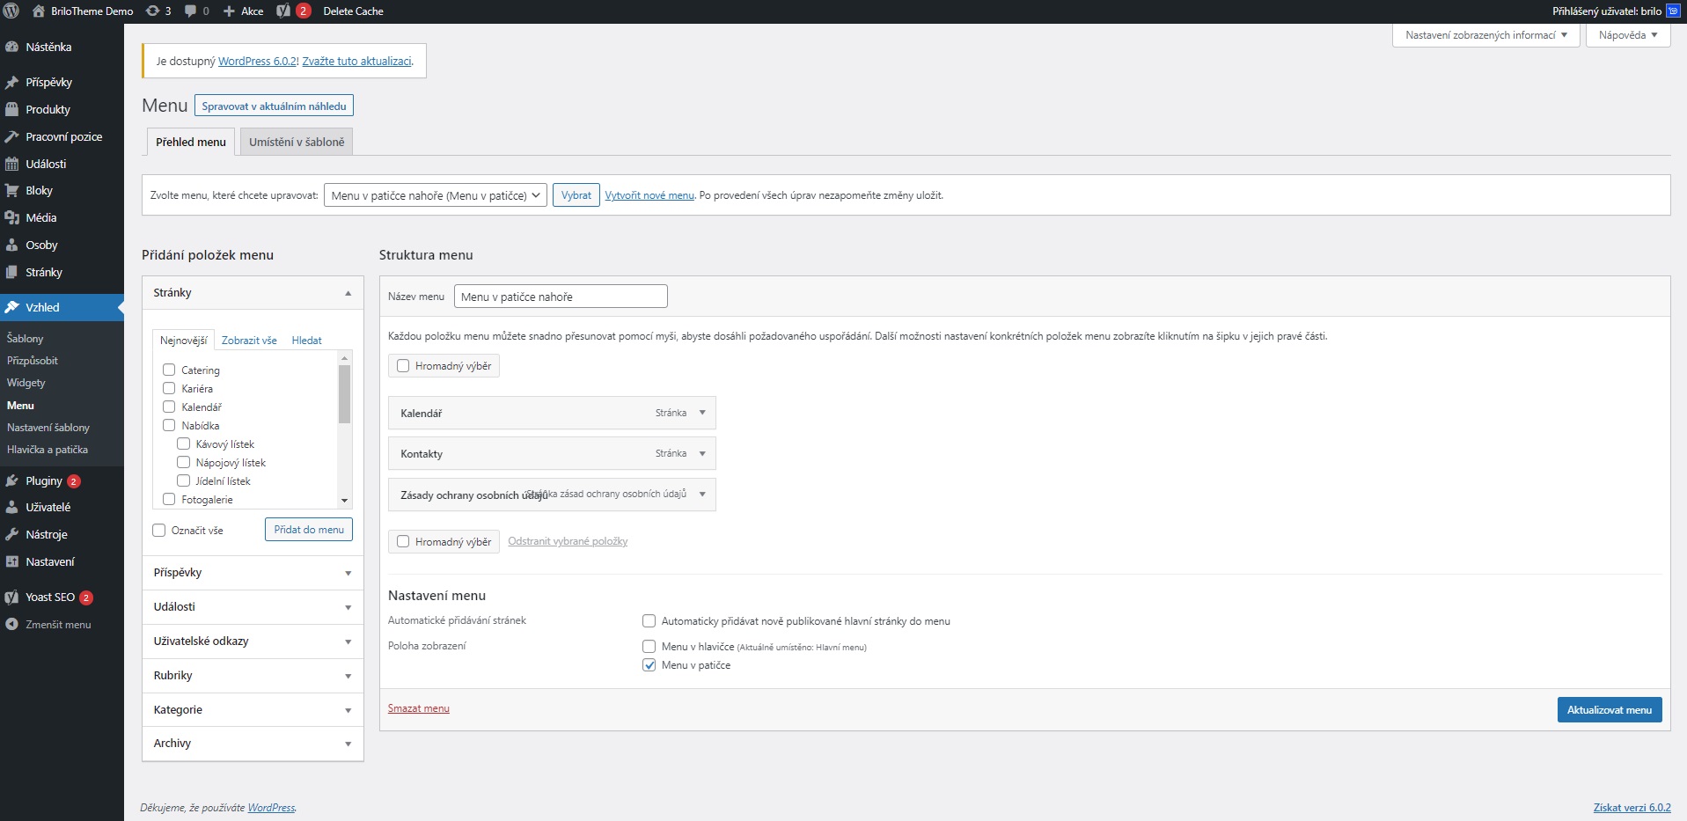Click the comments bubble icon
This screenshot has width=1687, height=821.
[191, 11]
